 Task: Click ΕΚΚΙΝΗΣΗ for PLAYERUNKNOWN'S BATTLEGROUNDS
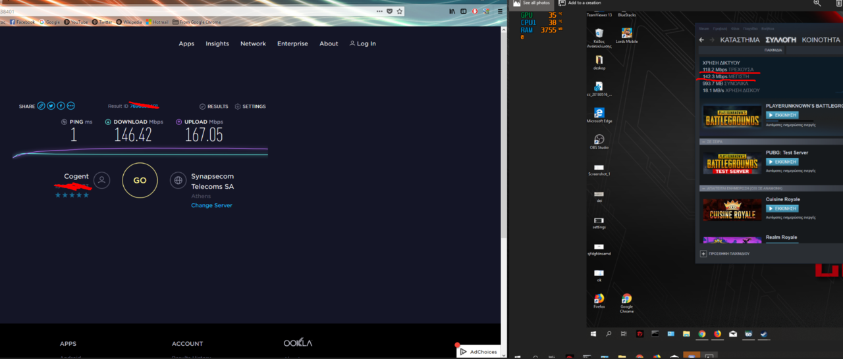point(782,115)
